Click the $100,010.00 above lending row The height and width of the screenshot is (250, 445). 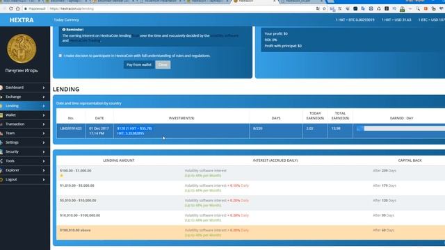click(250, 233)
